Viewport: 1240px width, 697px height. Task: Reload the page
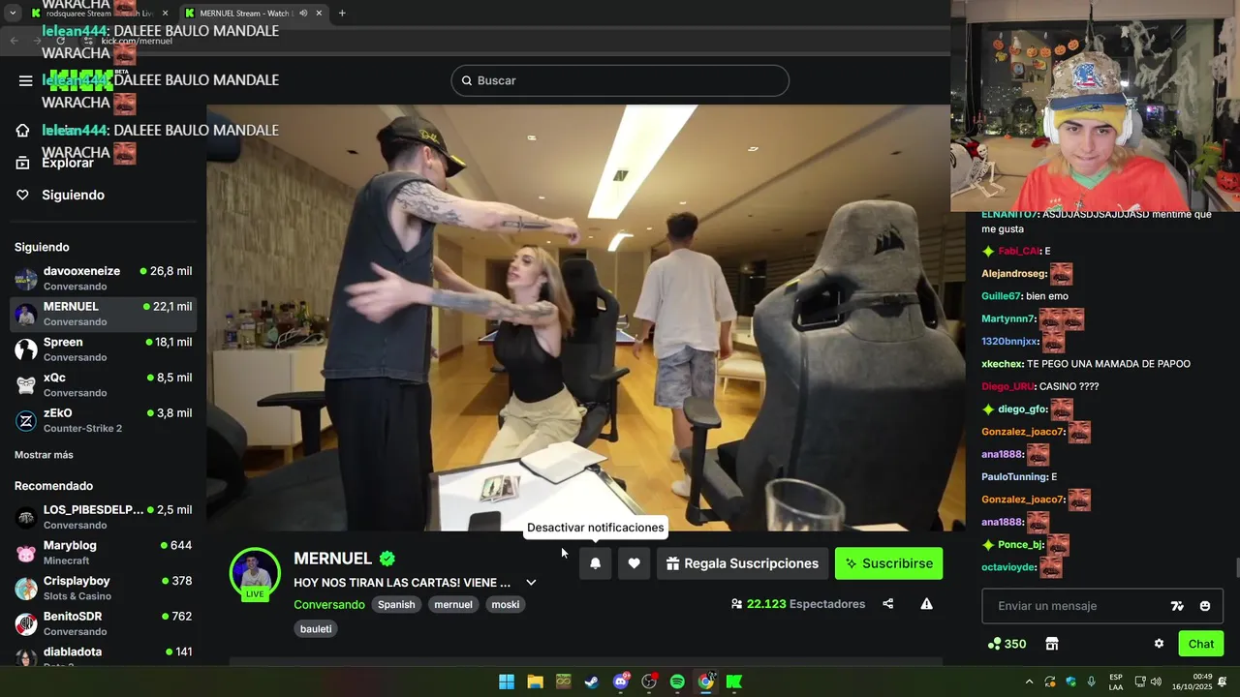[x=60, y=41]
